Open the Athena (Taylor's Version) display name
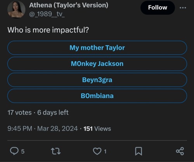194x162 pixels. point(69,5)
